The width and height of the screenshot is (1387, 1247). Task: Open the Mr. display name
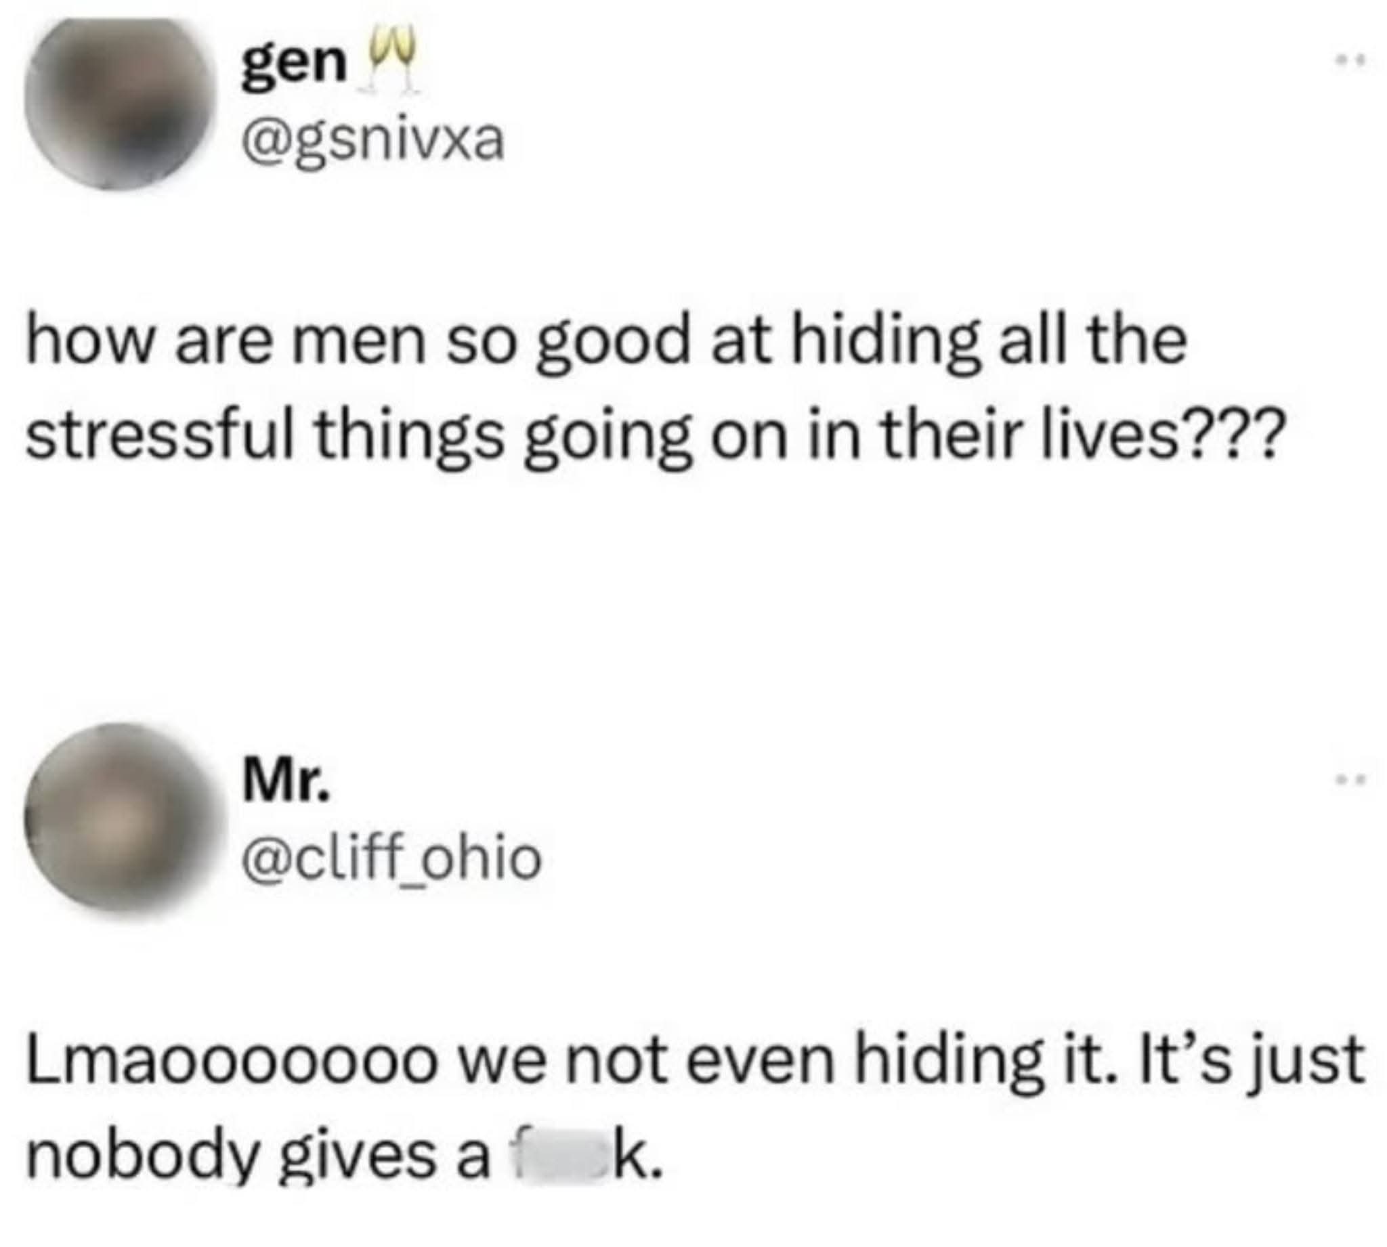[286, 782]
